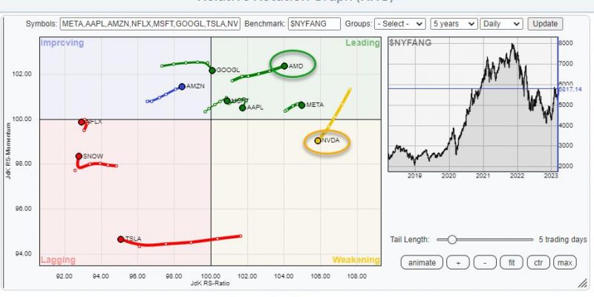Image resolution: width=594 pixels, height=297 pixels.
Task: Open the Groups Select dropdown
Action: [399, 24]
